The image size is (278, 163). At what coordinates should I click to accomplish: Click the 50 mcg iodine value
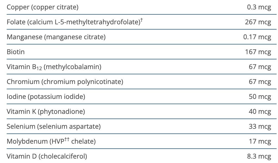[260, 97]
